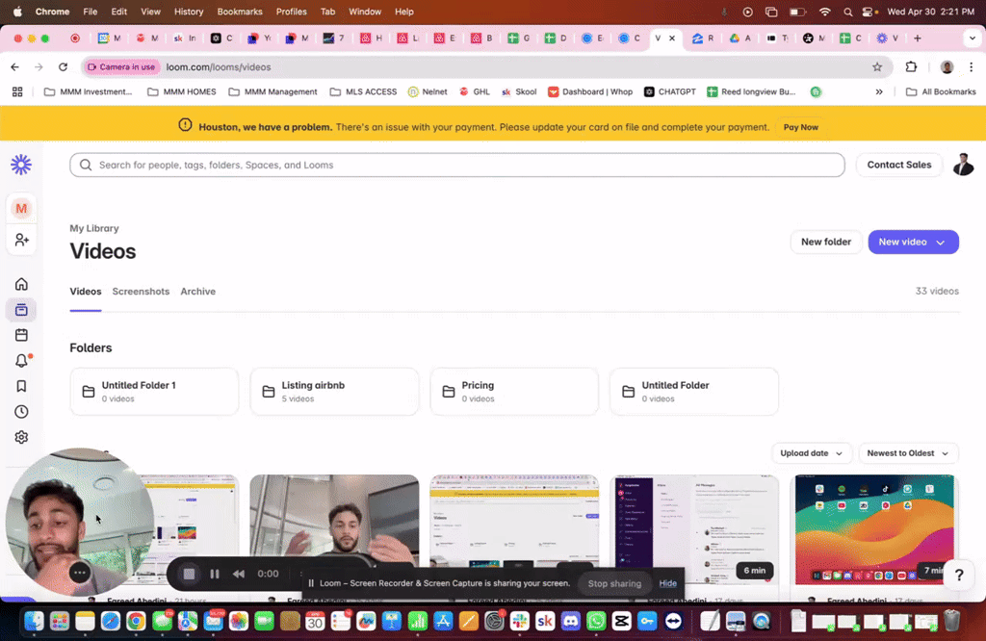986x641 pixels.
Task: Switch to the Videos tab
Action: [86, 292]
